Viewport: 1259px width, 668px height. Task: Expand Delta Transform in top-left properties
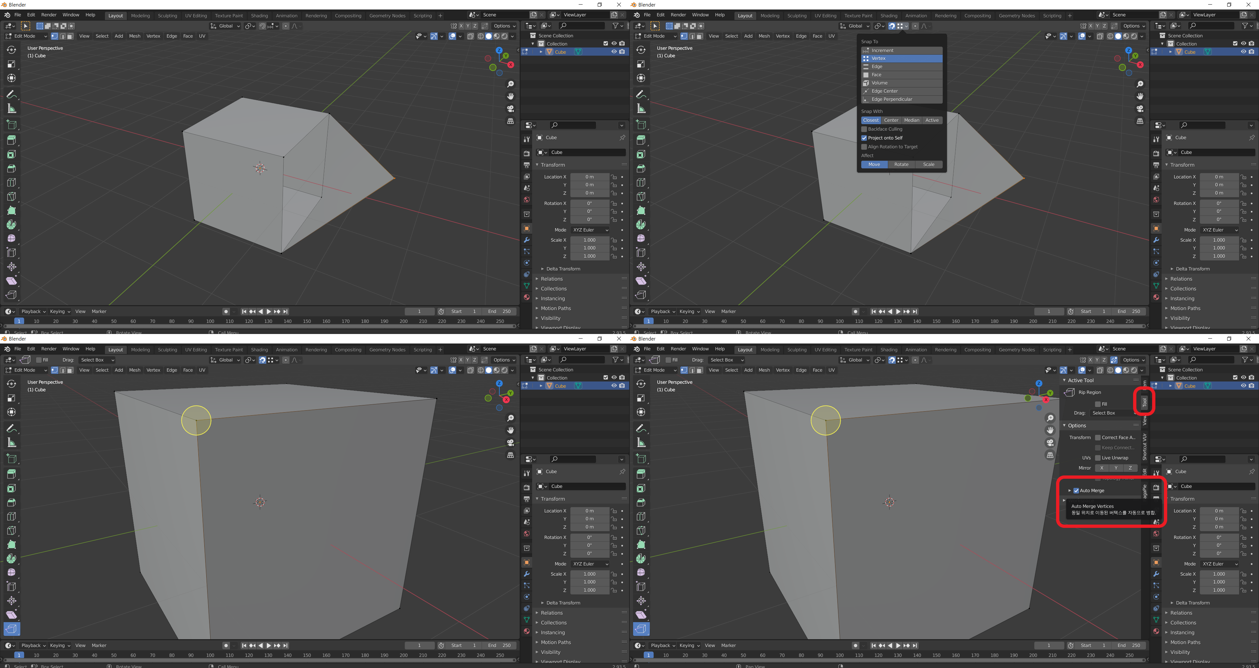click(x=543, y=269)
